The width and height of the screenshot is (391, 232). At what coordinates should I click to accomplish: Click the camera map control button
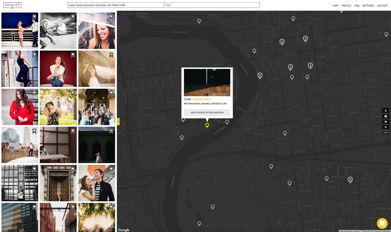(x=386, y=116)
